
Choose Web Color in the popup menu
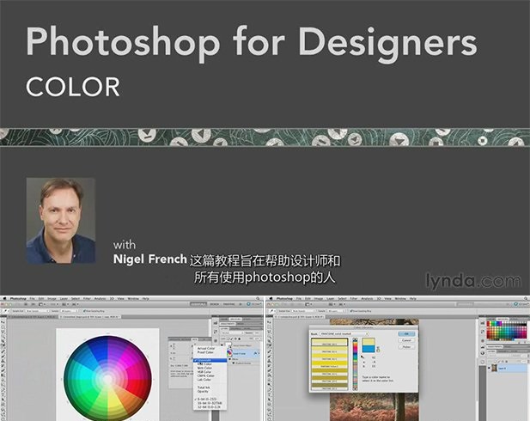click(204, 369)
